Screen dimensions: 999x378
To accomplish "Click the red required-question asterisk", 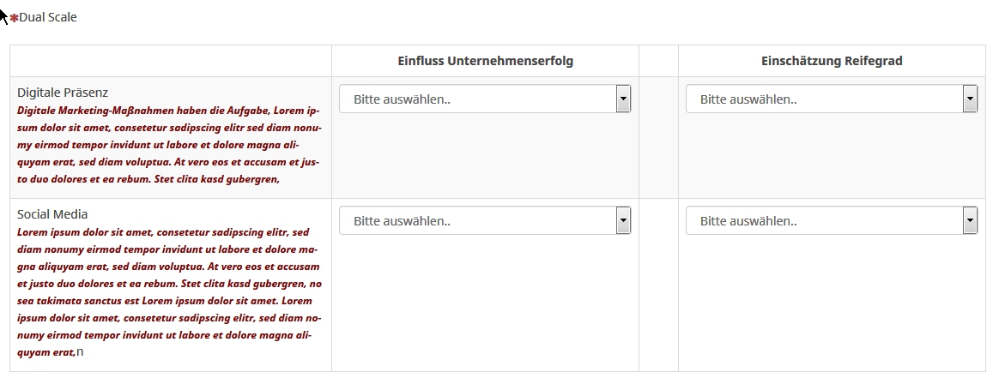I will pyautogui.click(x=14, y=18).
